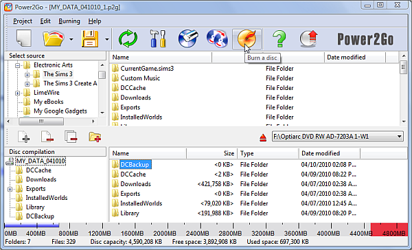Click the erase disc icon
This screenshot has width=412, height=250.
[188, 39]
